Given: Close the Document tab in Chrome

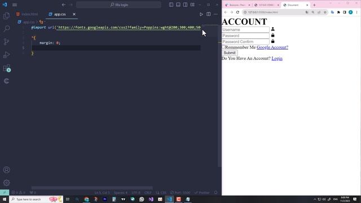Looking at the screenshot, I should (x=307, y=5).
